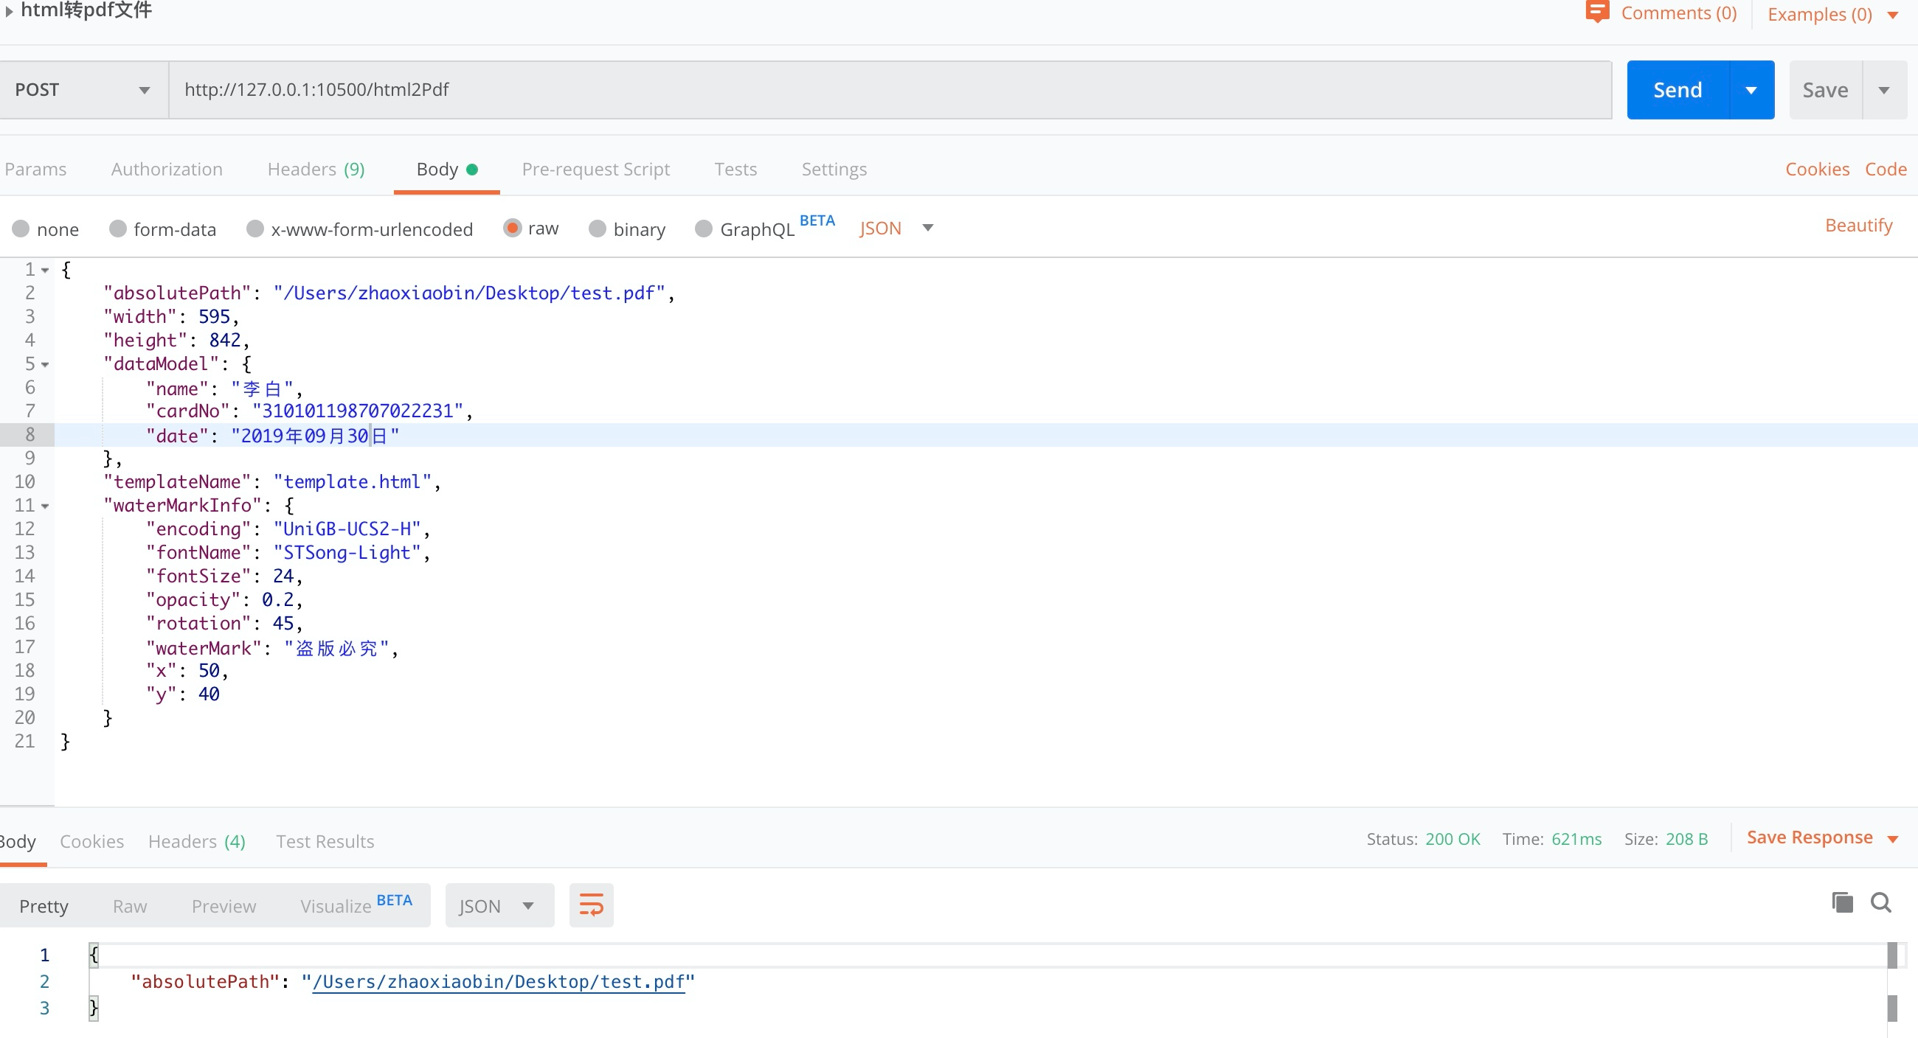The image size is (1918, 1038).
Task: Expand the html转pdf文件 request title triangle
Action: tap(9, 11)
